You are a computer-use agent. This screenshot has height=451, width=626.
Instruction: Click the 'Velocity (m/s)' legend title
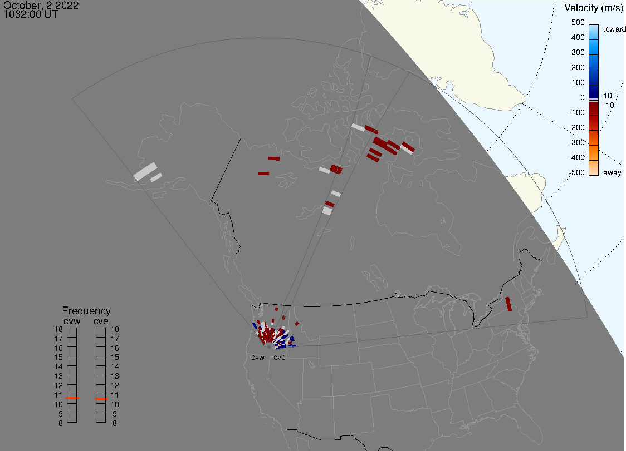[x=594, y=8]
